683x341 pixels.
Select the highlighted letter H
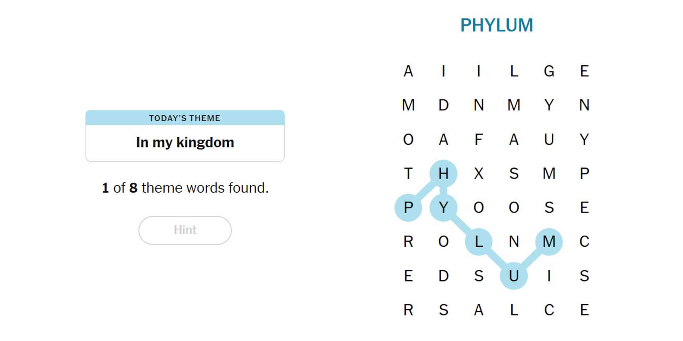tap(443, 174)
